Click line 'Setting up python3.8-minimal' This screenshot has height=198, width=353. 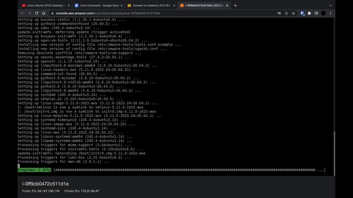tap(78, 78)
